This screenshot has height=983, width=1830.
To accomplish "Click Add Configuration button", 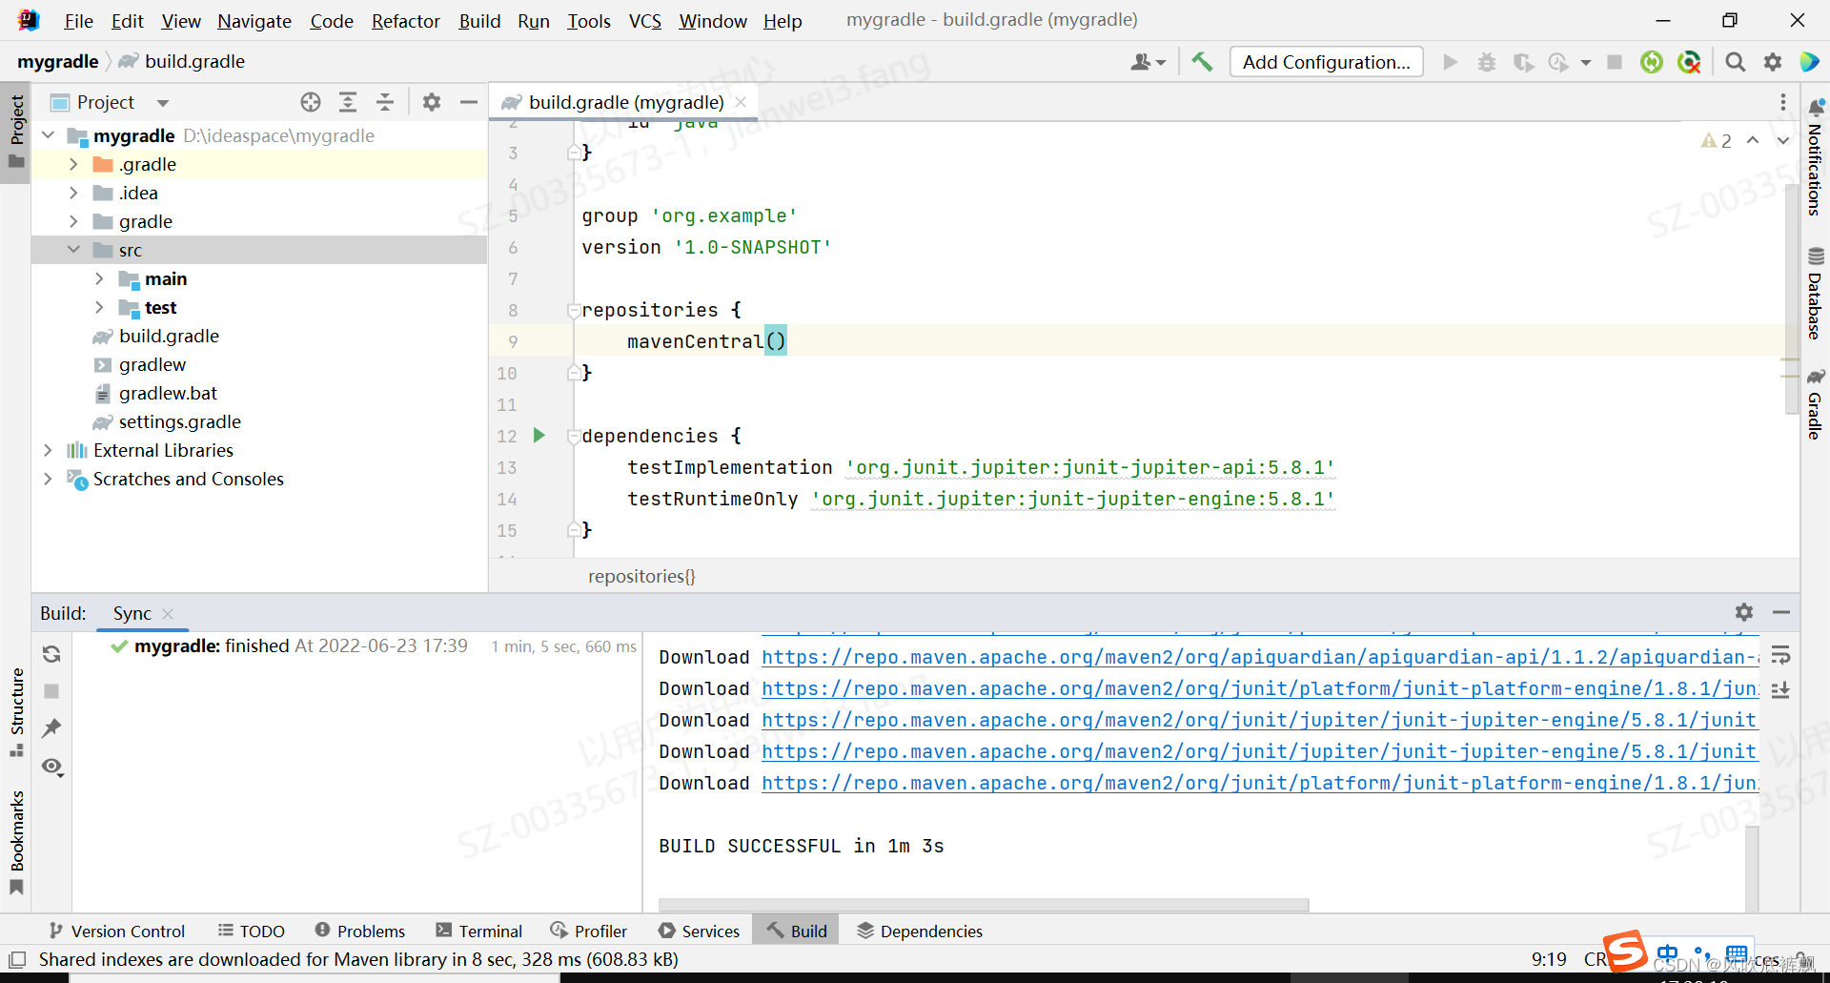I will [1326, 62].
